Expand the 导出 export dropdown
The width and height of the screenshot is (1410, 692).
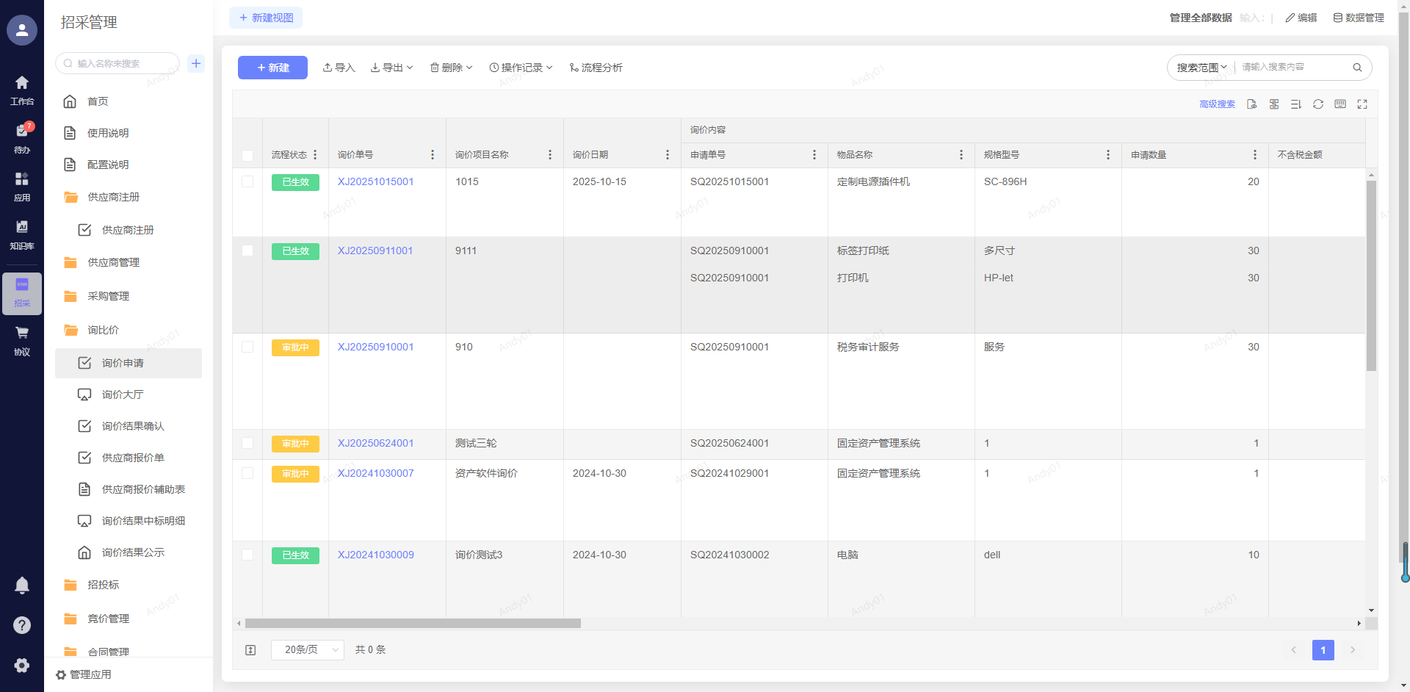click(x=392, y=68)
